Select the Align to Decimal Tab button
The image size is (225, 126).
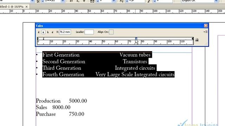pos(52,32)
